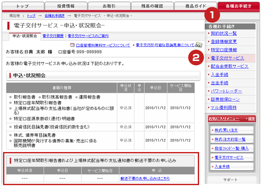262x186 pixels.
Task: Open the トップ navigation tab
Action: [23, 6]
